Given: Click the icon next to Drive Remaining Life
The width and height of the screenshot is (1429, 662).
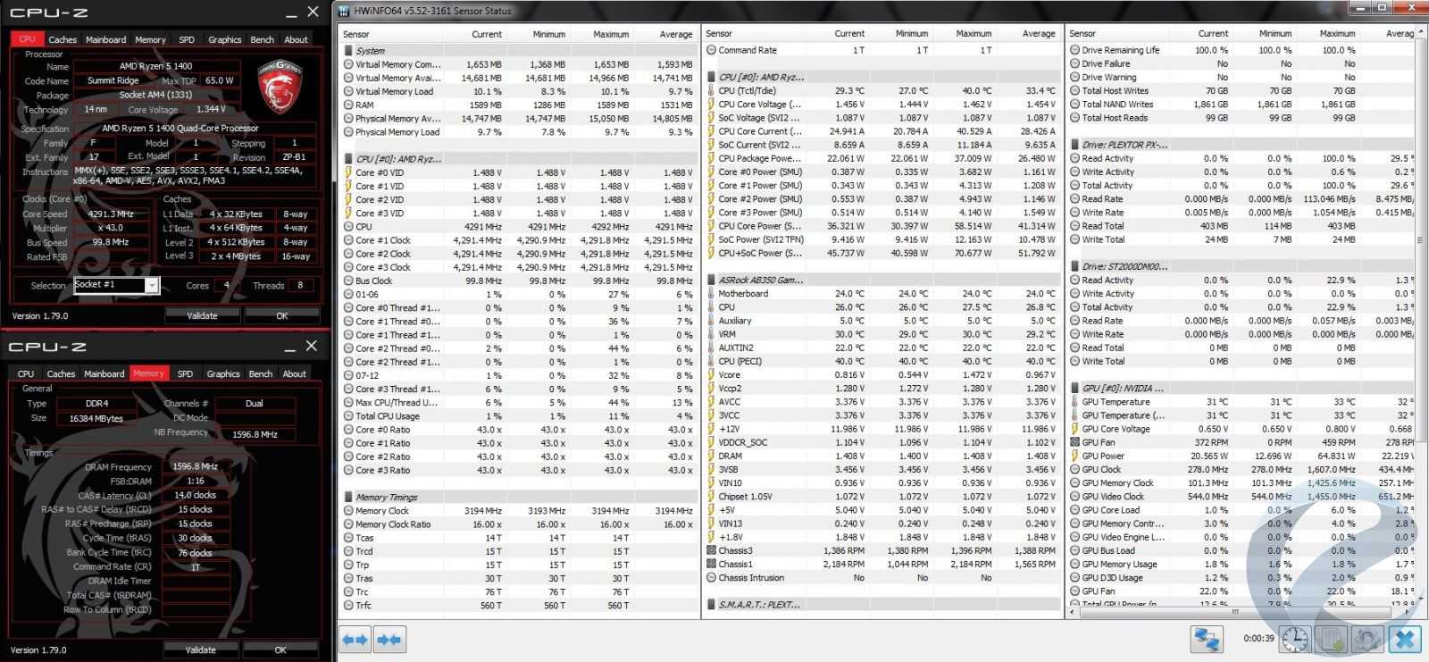Looking at the screenshot, I should point(1075,50).
